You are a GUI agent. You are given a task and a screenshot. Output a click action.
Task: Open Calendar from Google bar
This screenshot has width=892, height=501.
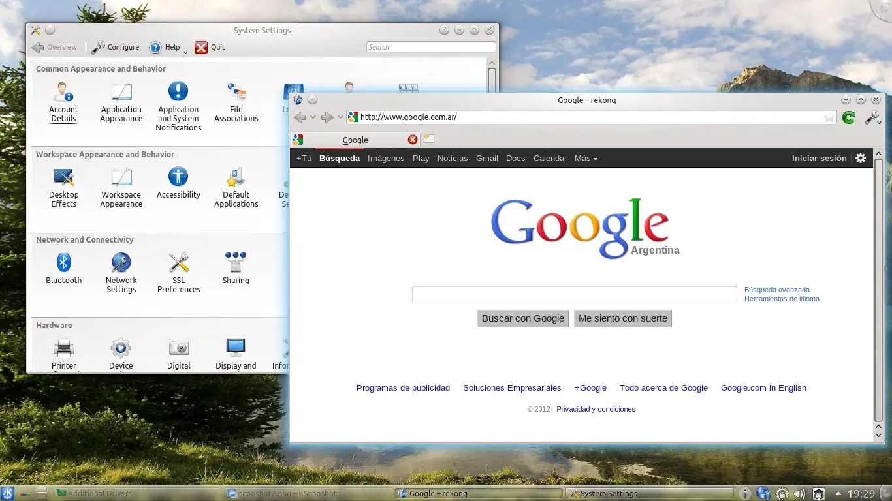(x=550, y=158)
